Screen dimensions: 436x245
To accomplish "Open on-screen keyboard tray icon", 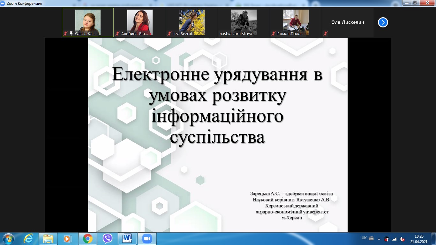I will tap(371, 238).
